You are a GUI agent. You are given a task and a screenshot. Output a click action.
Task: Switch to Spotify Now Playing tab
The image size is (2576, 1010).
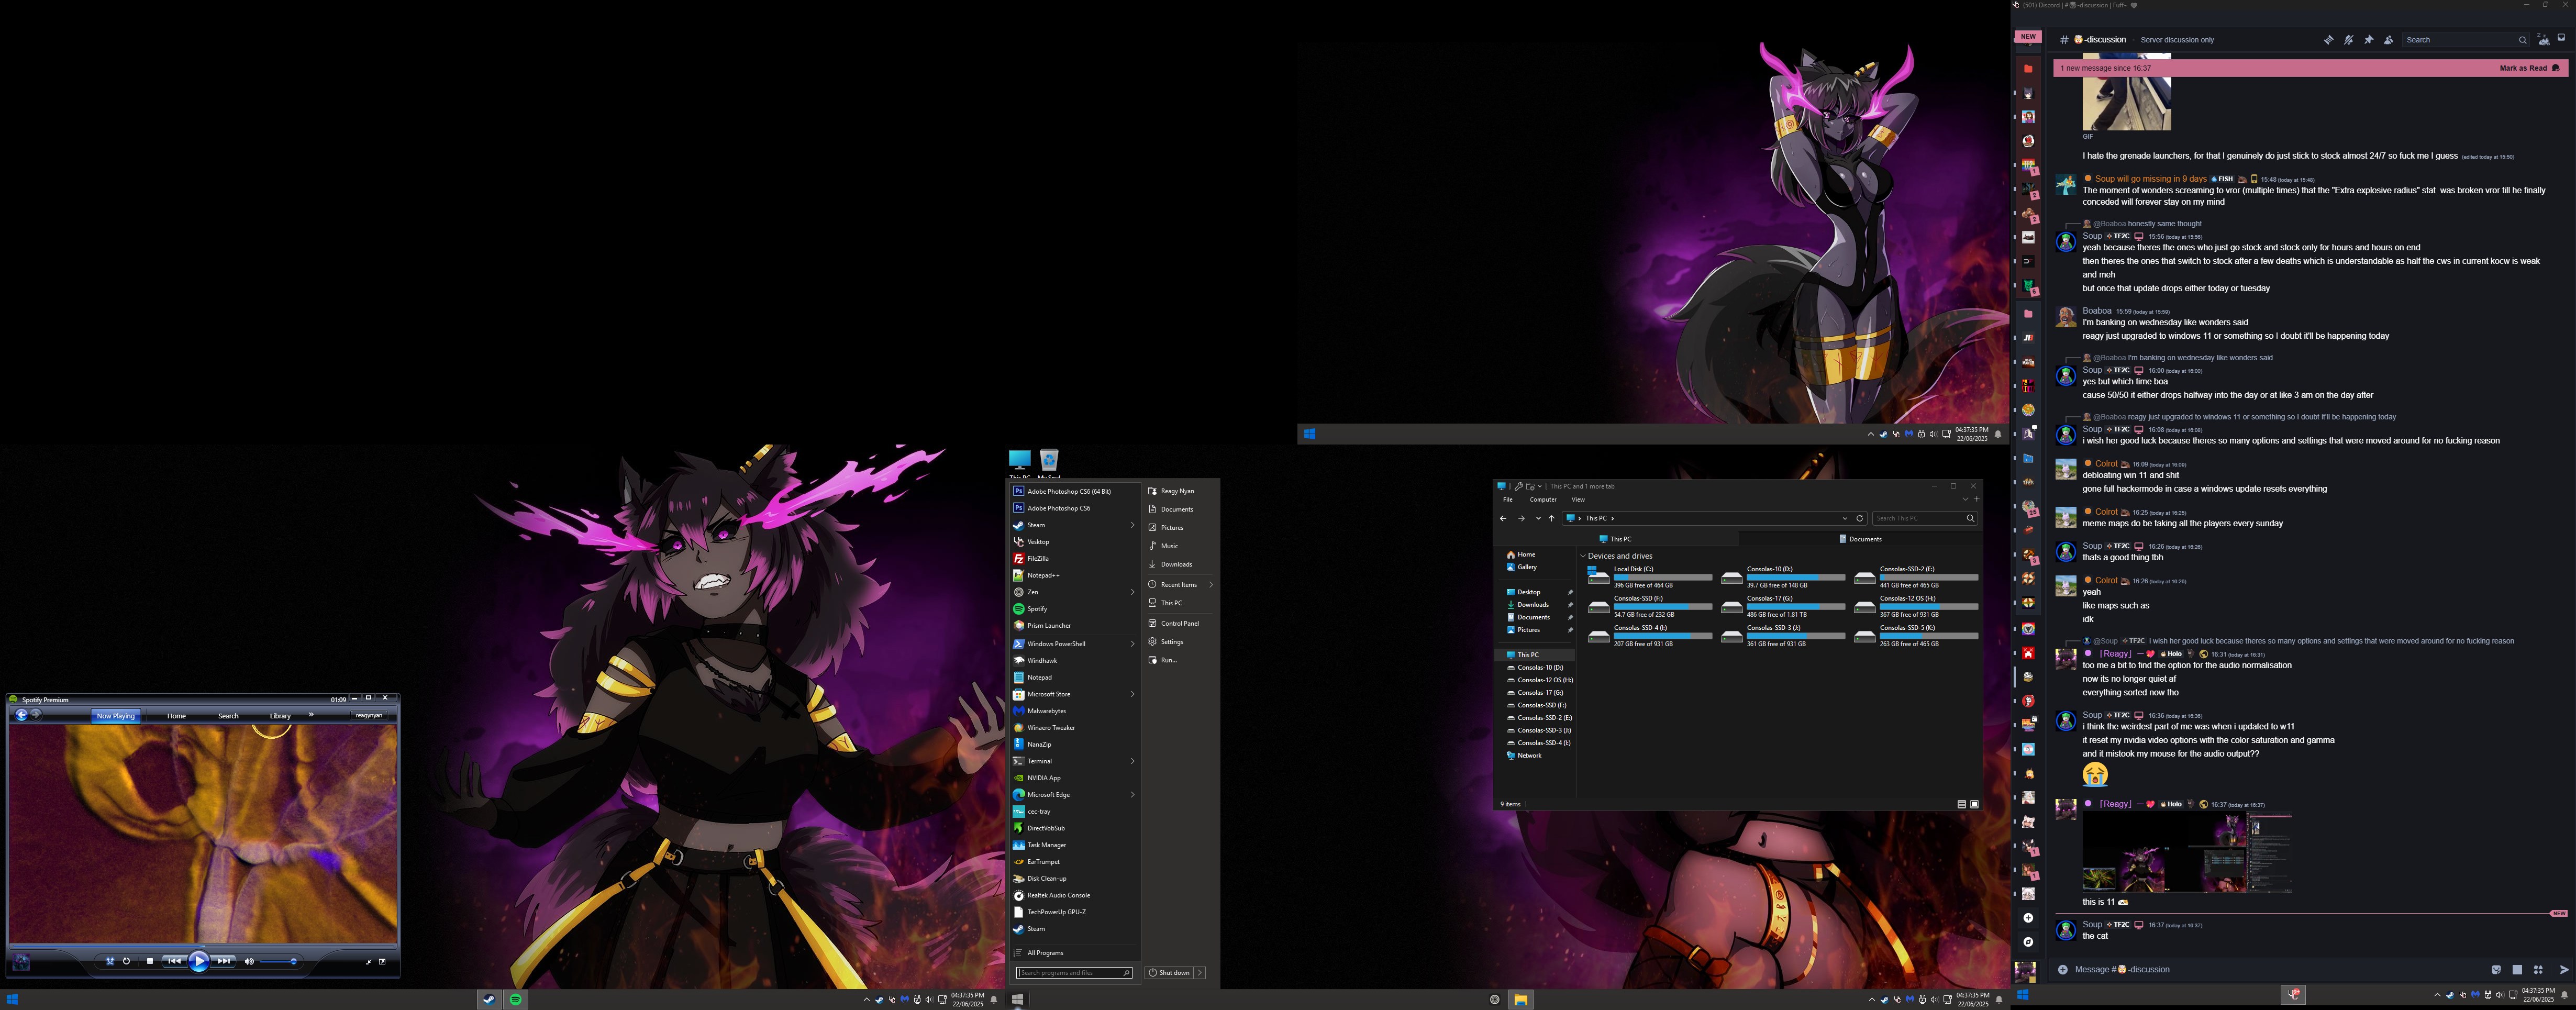click(x=116, y=716)
